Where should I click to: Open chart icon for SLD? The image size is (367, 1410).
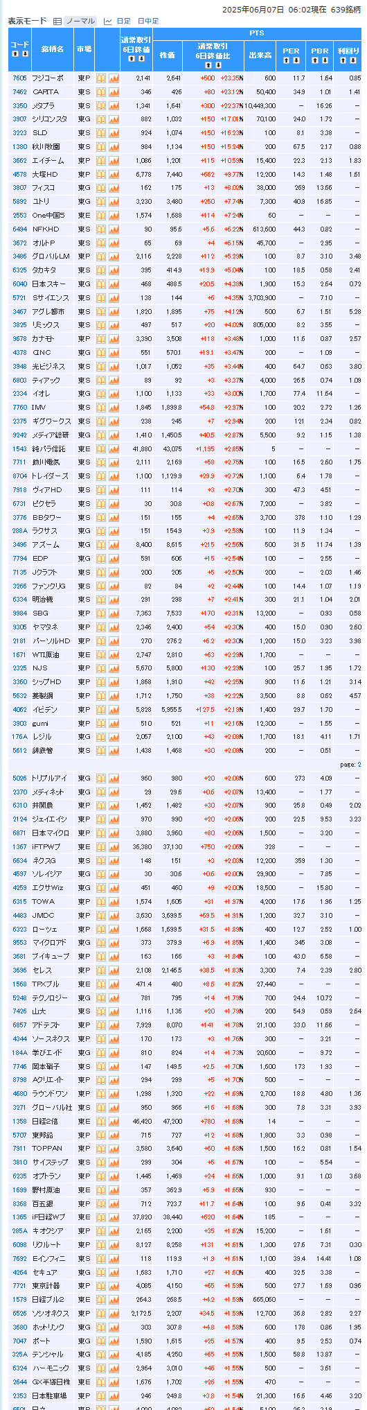tap(114, 133)
